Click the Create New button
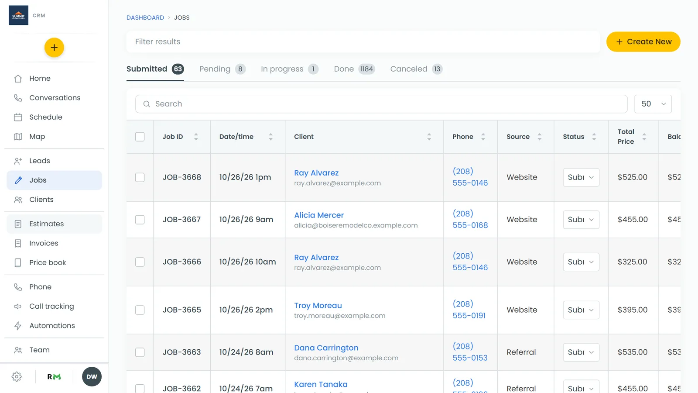The height and width of the screenshot is (393, 698). point(643,42)
